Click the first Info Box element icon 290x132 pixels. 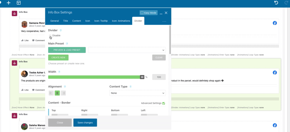coord(14,14)
